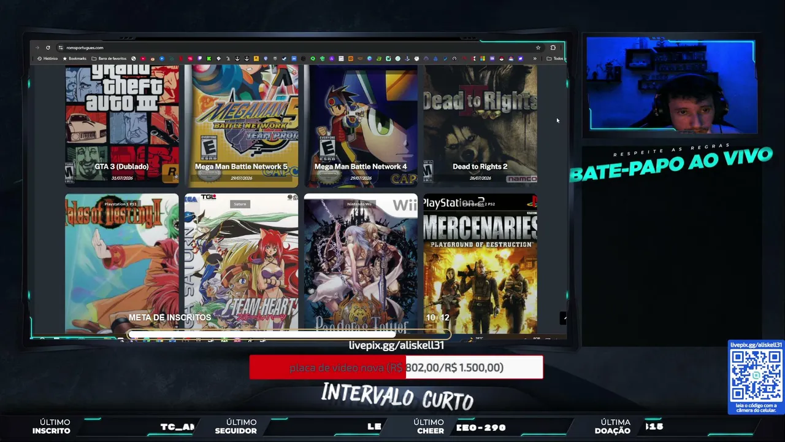The height and width of the screenshot is (442, 785).
Task: Click the GTA 3 (Dublado) title text
Action: click(x=121, y=166)
